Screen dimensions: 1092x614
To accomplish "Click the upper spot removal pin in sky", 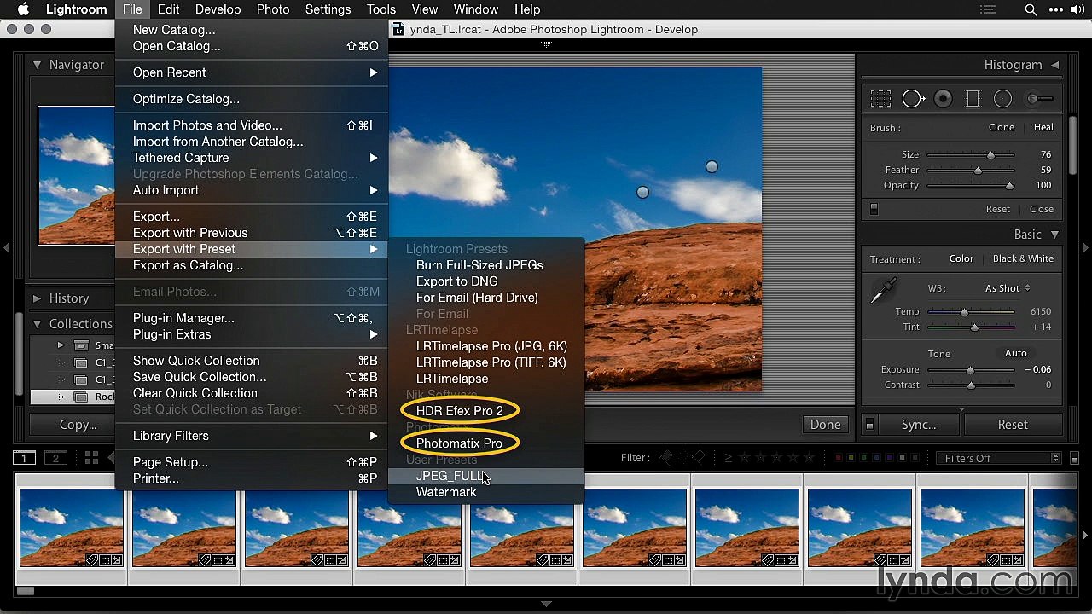I will (712, 167).
